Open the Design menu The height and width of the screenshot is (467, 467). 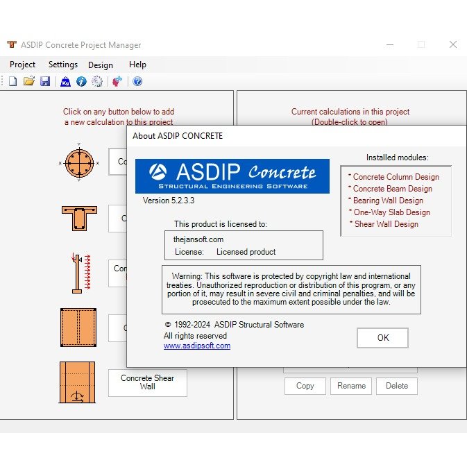click(x=101, y=65)
